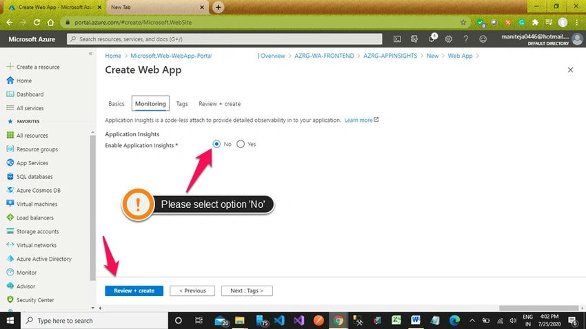
Task: Open Directory + subscription filter icon
Action: point(414,39)
